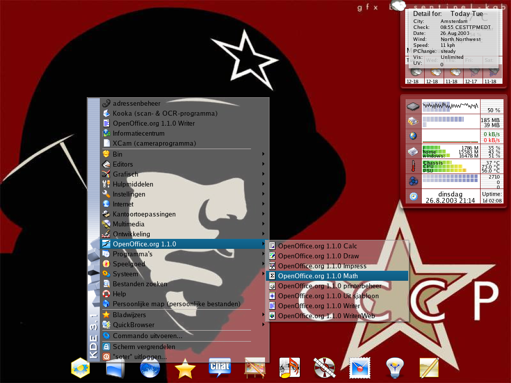The image size is (511, 383).
Task: Open the painting easel dock icon
Action: pos(255,368)
